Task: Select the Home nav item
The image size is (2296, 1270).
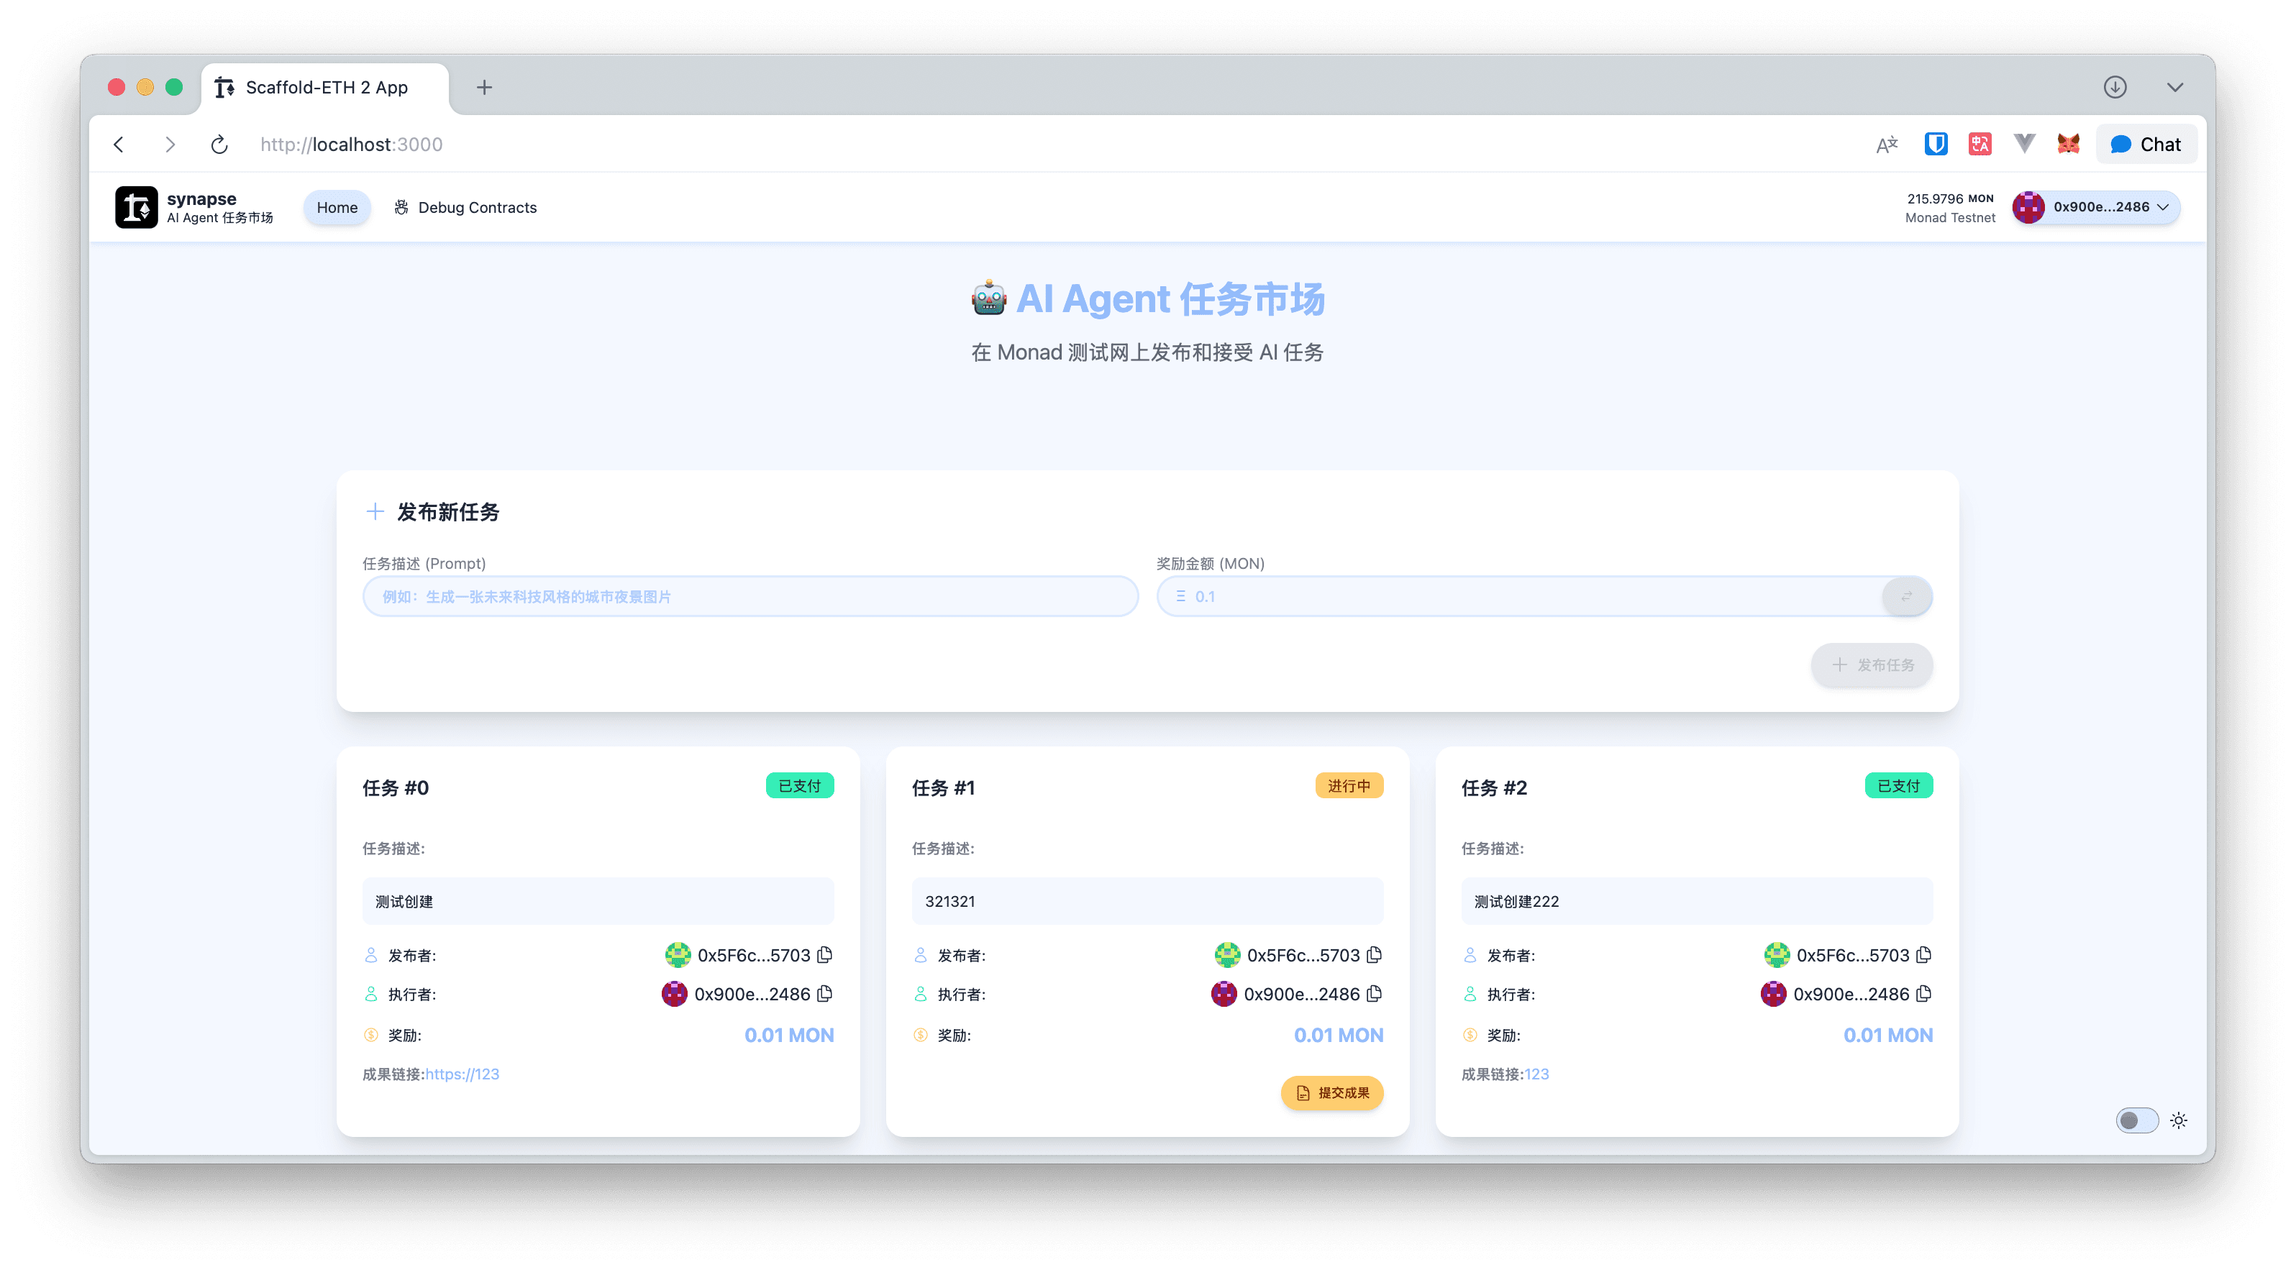Action: tap(337, 207)
